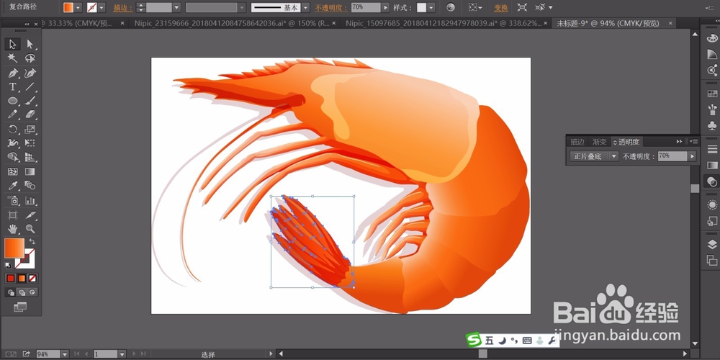
Task: Select the Mesh tool
Action: pos(12,172)
